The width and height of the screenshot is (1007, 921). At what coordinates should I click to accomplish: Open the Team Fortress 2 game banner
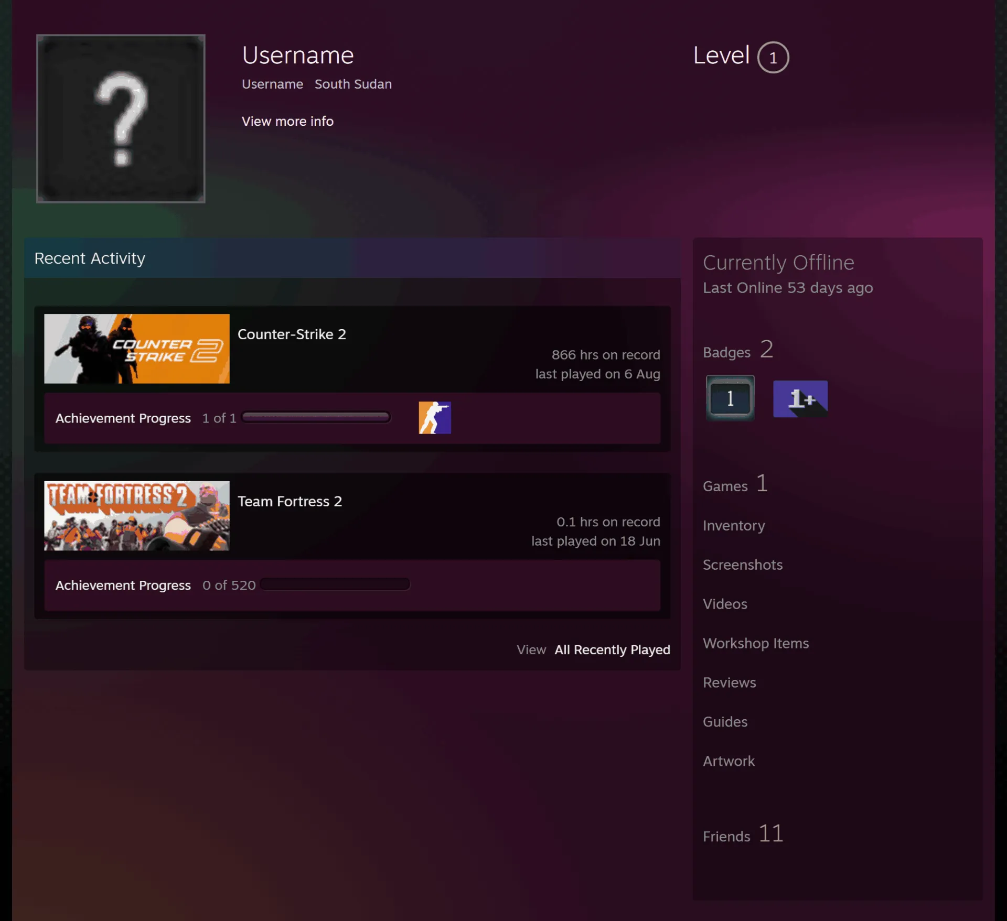[137, 516]
